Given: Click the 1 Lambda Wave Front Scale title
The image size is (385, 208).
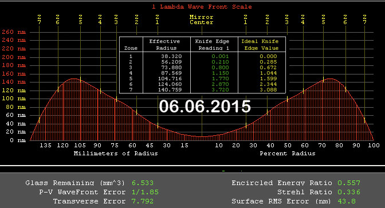Looking at the screenshot, I should pyautogui.click(x=202, y=7).
